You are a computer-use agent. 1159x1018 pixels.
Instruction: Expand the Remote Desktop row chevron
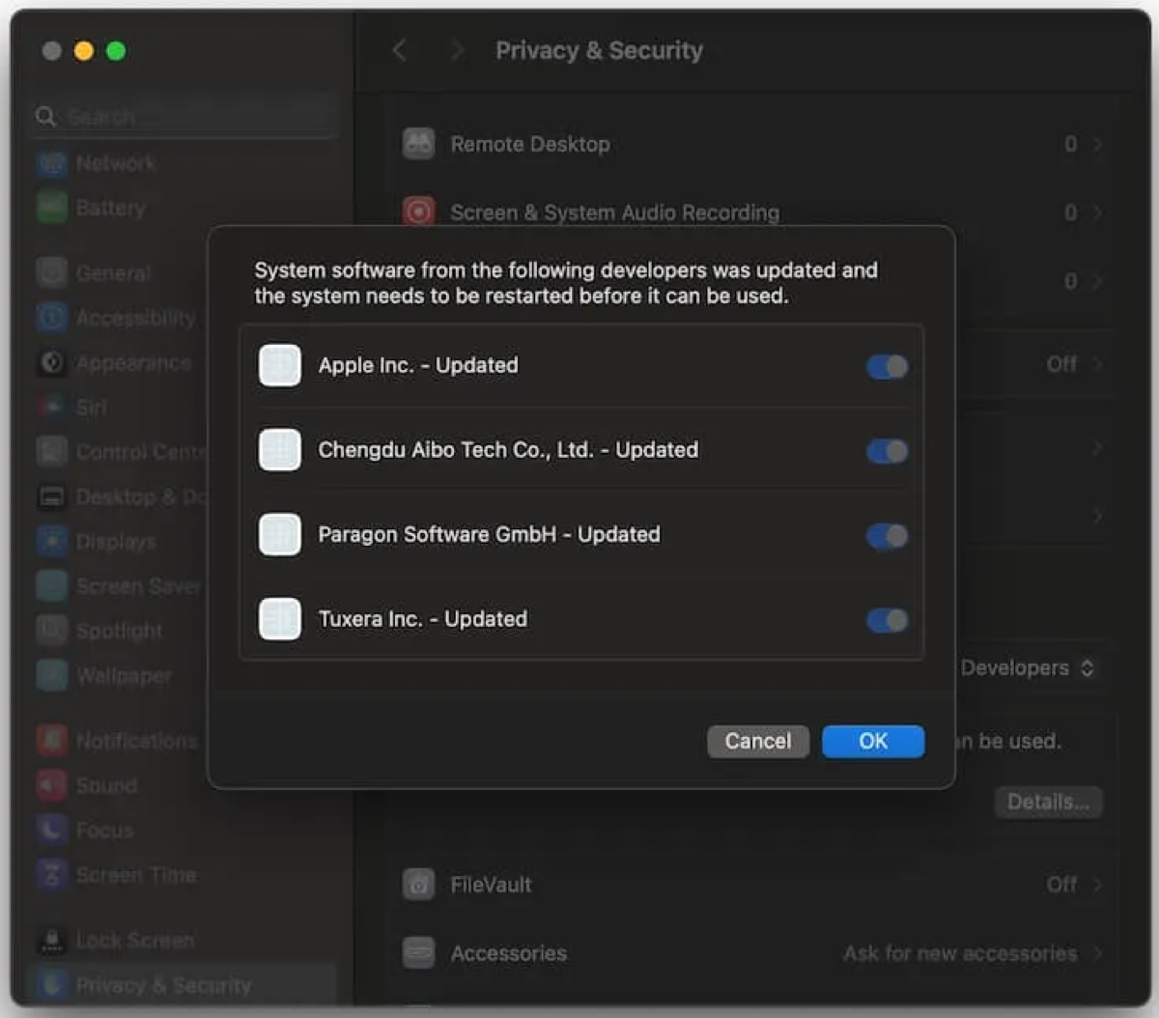(1097, 144)
